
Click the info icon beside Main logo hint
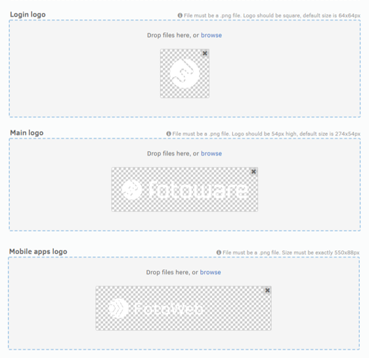pyautogui.click(x=169, y=134)
